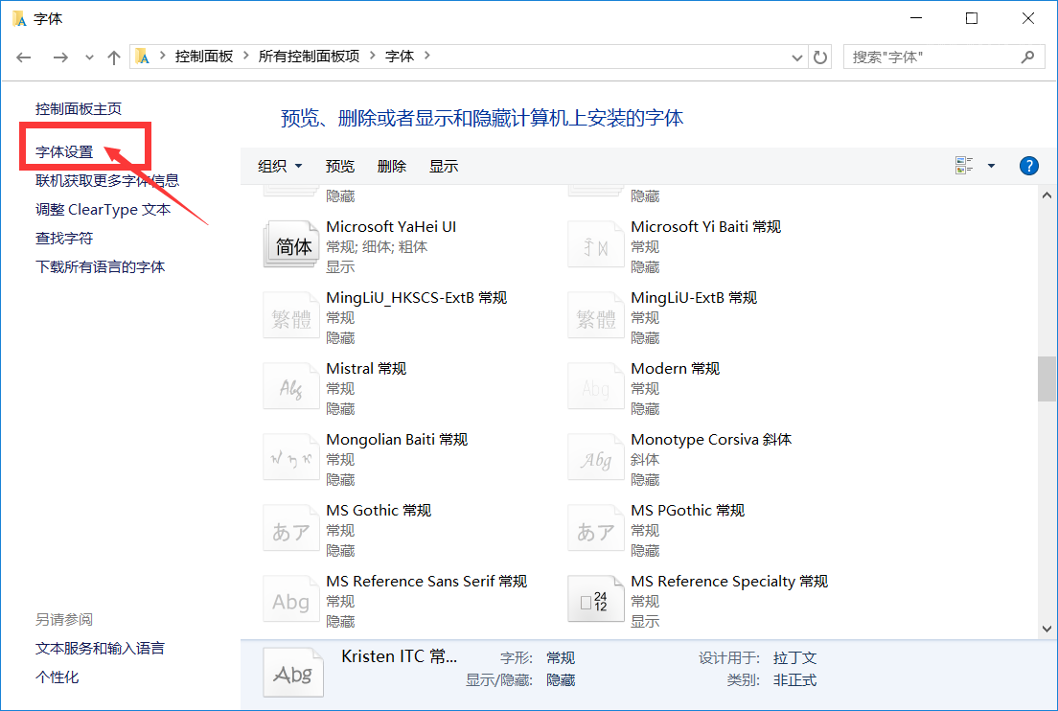Select the MS Gothic font icon
1058x711 pixels.
point(290,528)
